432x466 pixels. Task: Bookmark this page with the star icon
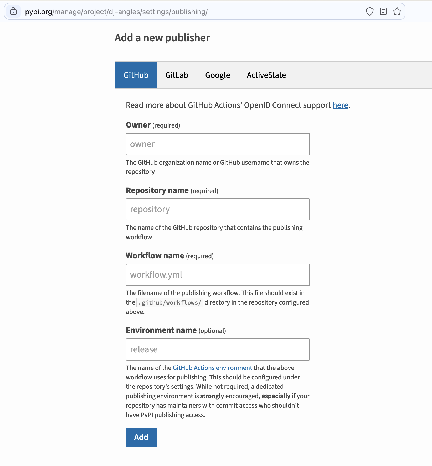(x=397, y=12)
